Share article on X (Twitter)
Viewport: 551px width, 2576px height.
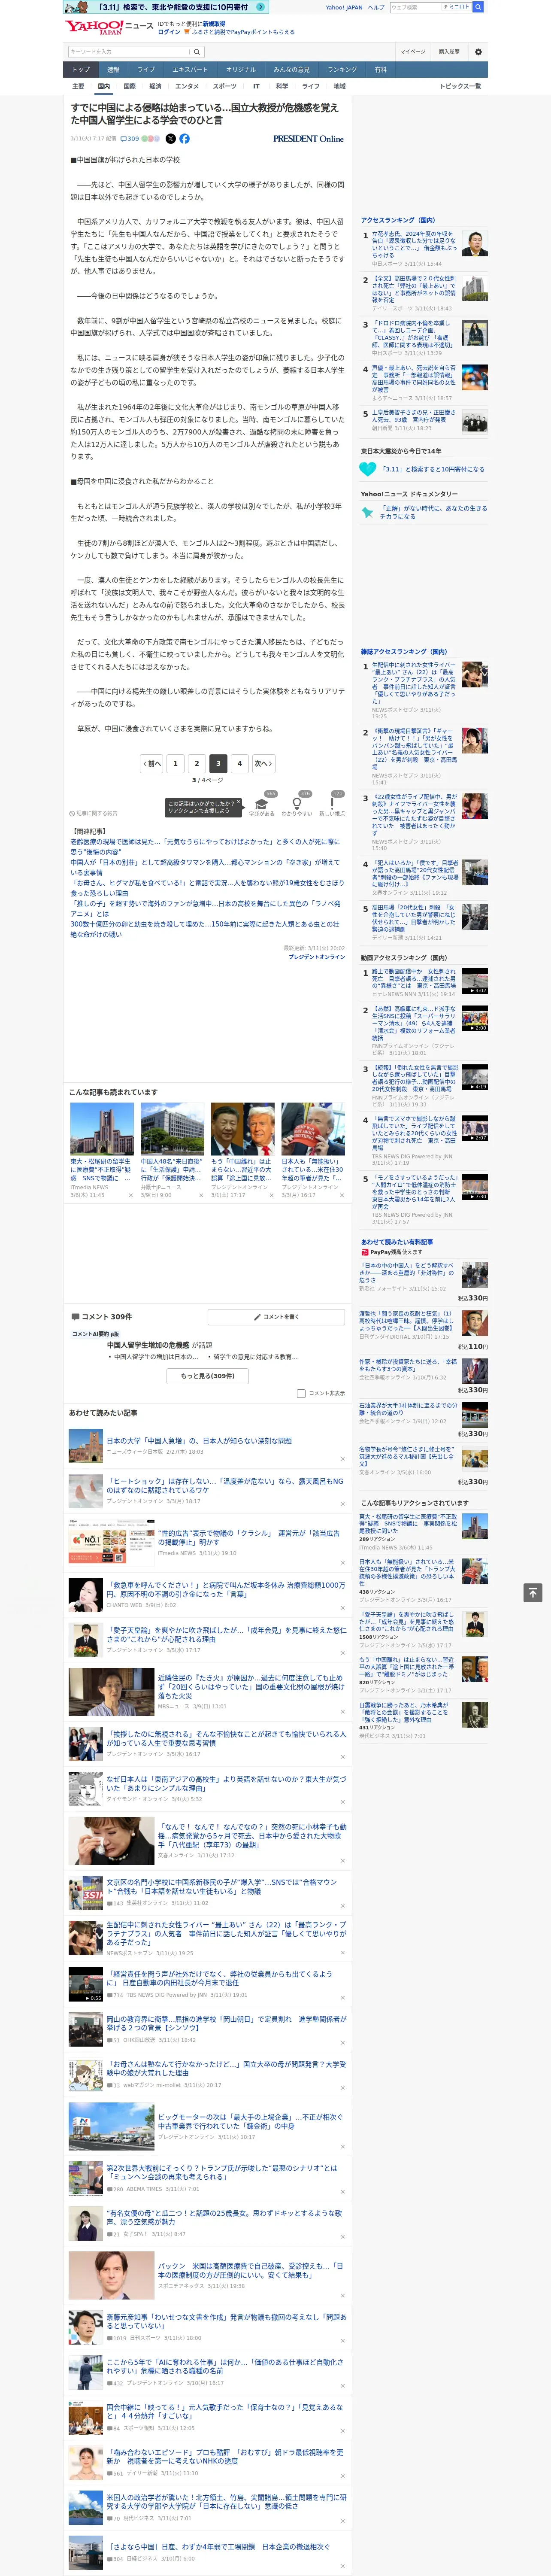(170, 139)
